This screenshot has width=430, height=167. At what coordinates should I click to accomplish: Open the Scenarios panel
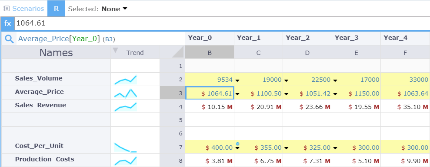(x=23, y=9)
